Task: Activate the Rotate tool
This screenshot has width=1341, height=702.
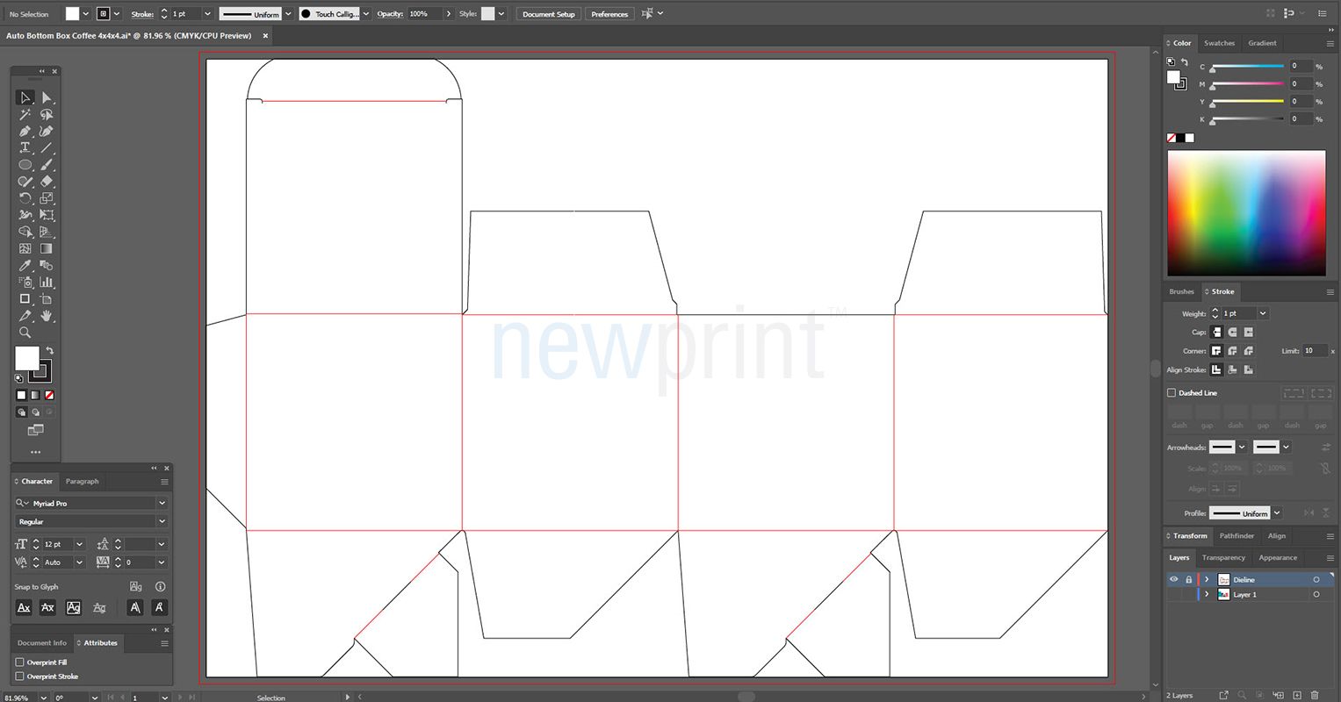Action: click(25, 198)
